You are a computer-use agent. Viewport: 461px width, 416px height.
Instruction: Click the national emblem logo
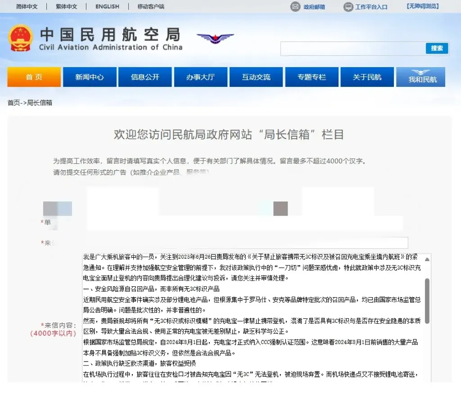coord(20,38)
